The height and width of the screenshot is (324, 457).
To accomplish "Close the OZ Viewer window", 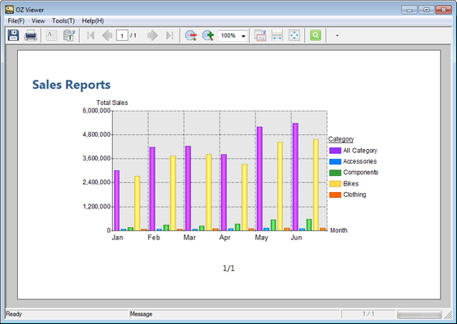I will point(444,10).
